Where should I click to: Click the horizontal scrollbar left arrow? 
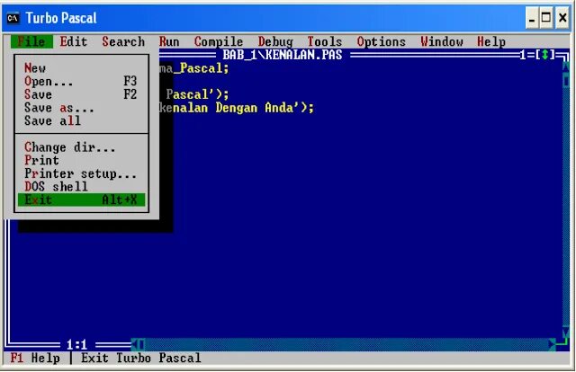[x=135, y=345]
